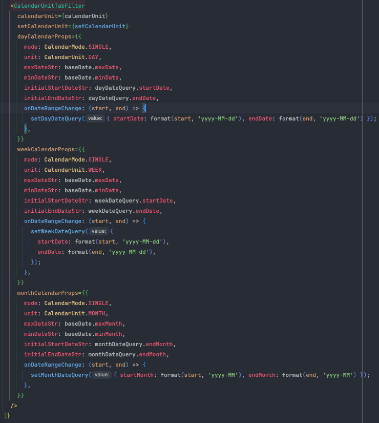Click CalendarMode.SINGLE in monthCalendarProps block
Image resolution: width=379 pixels, height=423 pixels.
point(76,303)
